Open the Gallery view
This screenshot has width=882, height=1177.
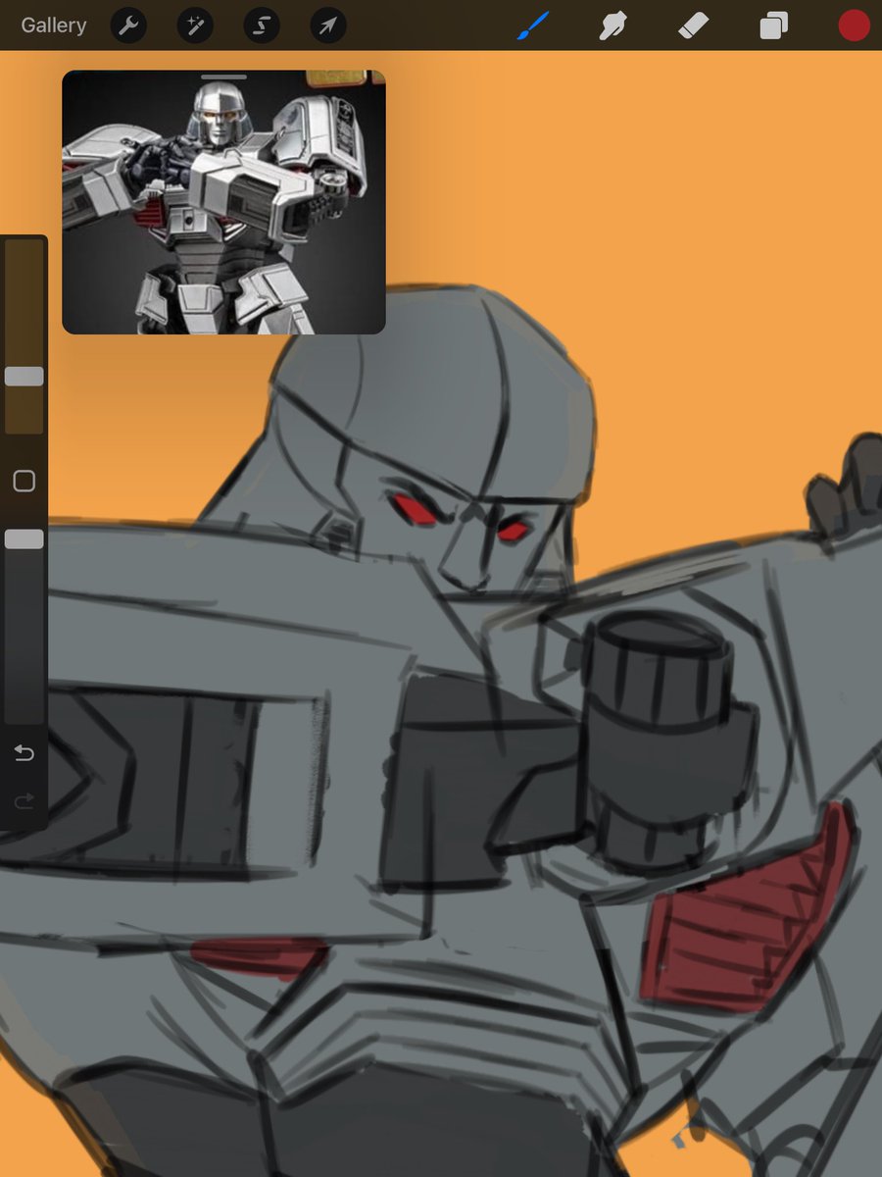point(54,26)
